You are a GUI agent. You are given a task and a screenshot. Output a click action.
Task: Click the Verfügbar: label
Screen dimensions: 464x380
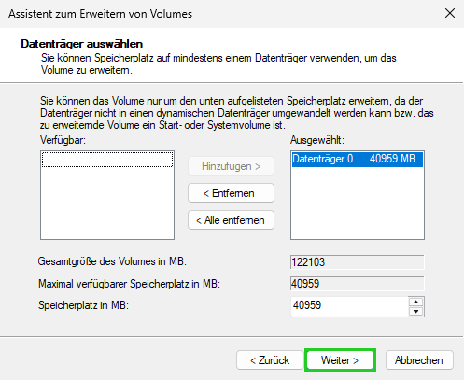click(63, 140)
